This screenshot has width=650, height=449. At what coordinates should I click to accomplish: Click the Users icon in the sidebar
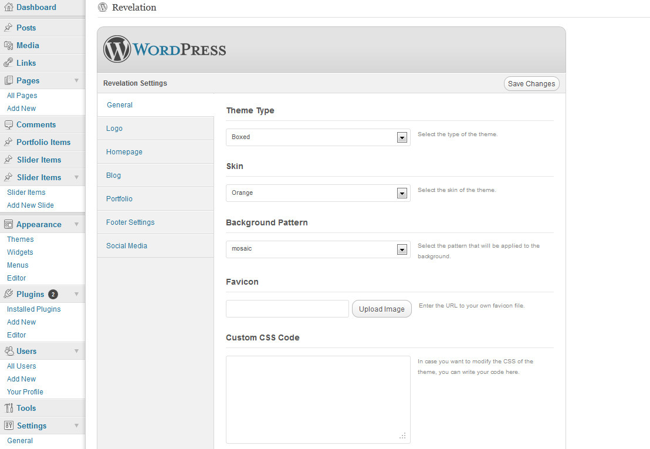(9, 351)
